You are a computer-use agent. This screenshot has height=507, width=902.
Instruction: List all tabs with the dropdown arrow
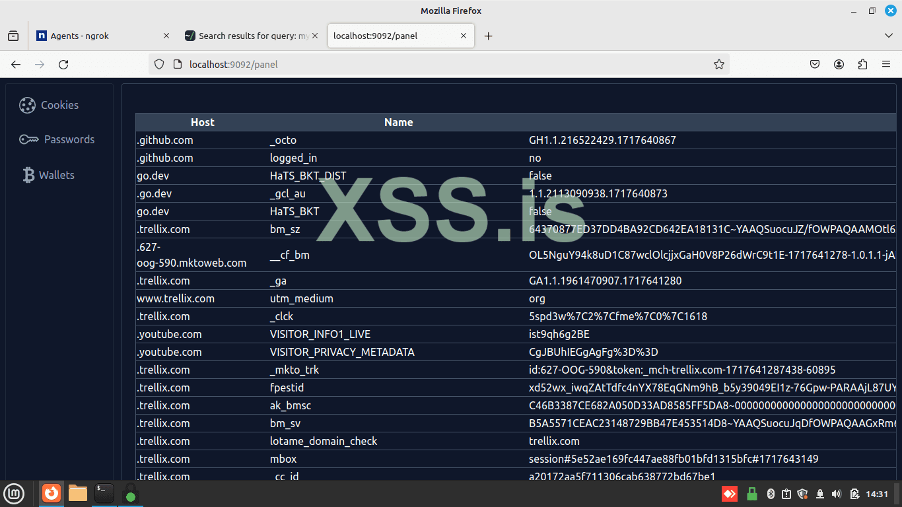coord(888,36)
